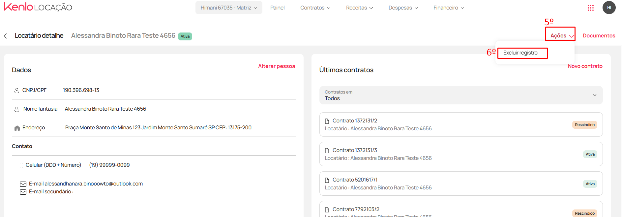Open the HI user avatar menu
622x217 pixels.
[609, 8]
